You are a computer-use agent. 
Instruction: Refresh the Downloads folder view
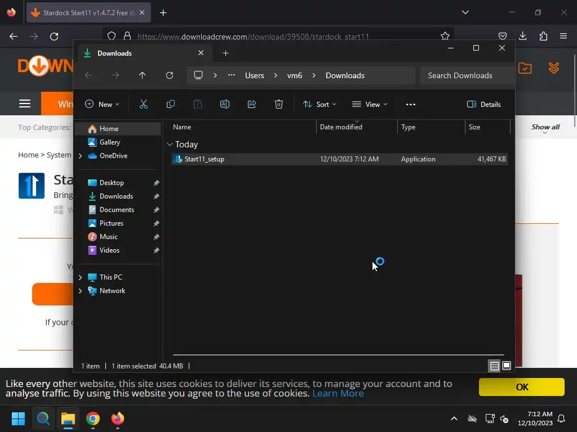[169, 75]
